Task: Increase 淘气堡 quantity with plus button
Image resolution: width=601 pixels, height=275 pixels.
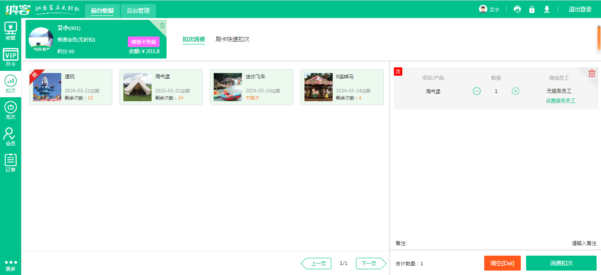Action: click(x=516, y=91)
